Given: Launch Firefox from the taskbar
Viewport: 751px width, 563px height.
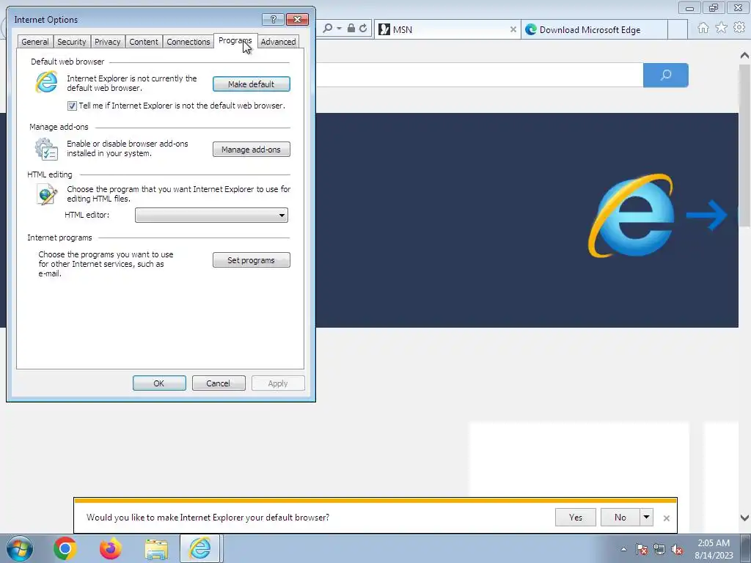Looking at the screenshot, I should [x=111, y=548].
